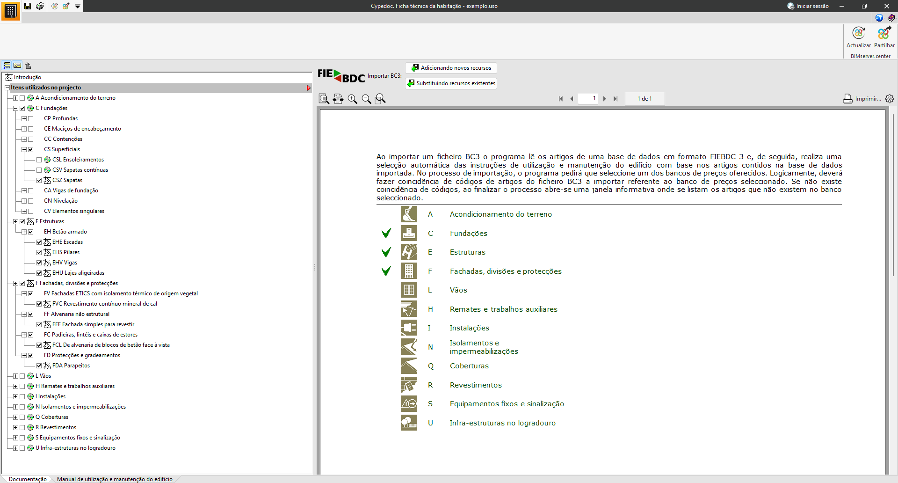
Task: Click the fit page width icon
Action: click(x=338, y=99)
